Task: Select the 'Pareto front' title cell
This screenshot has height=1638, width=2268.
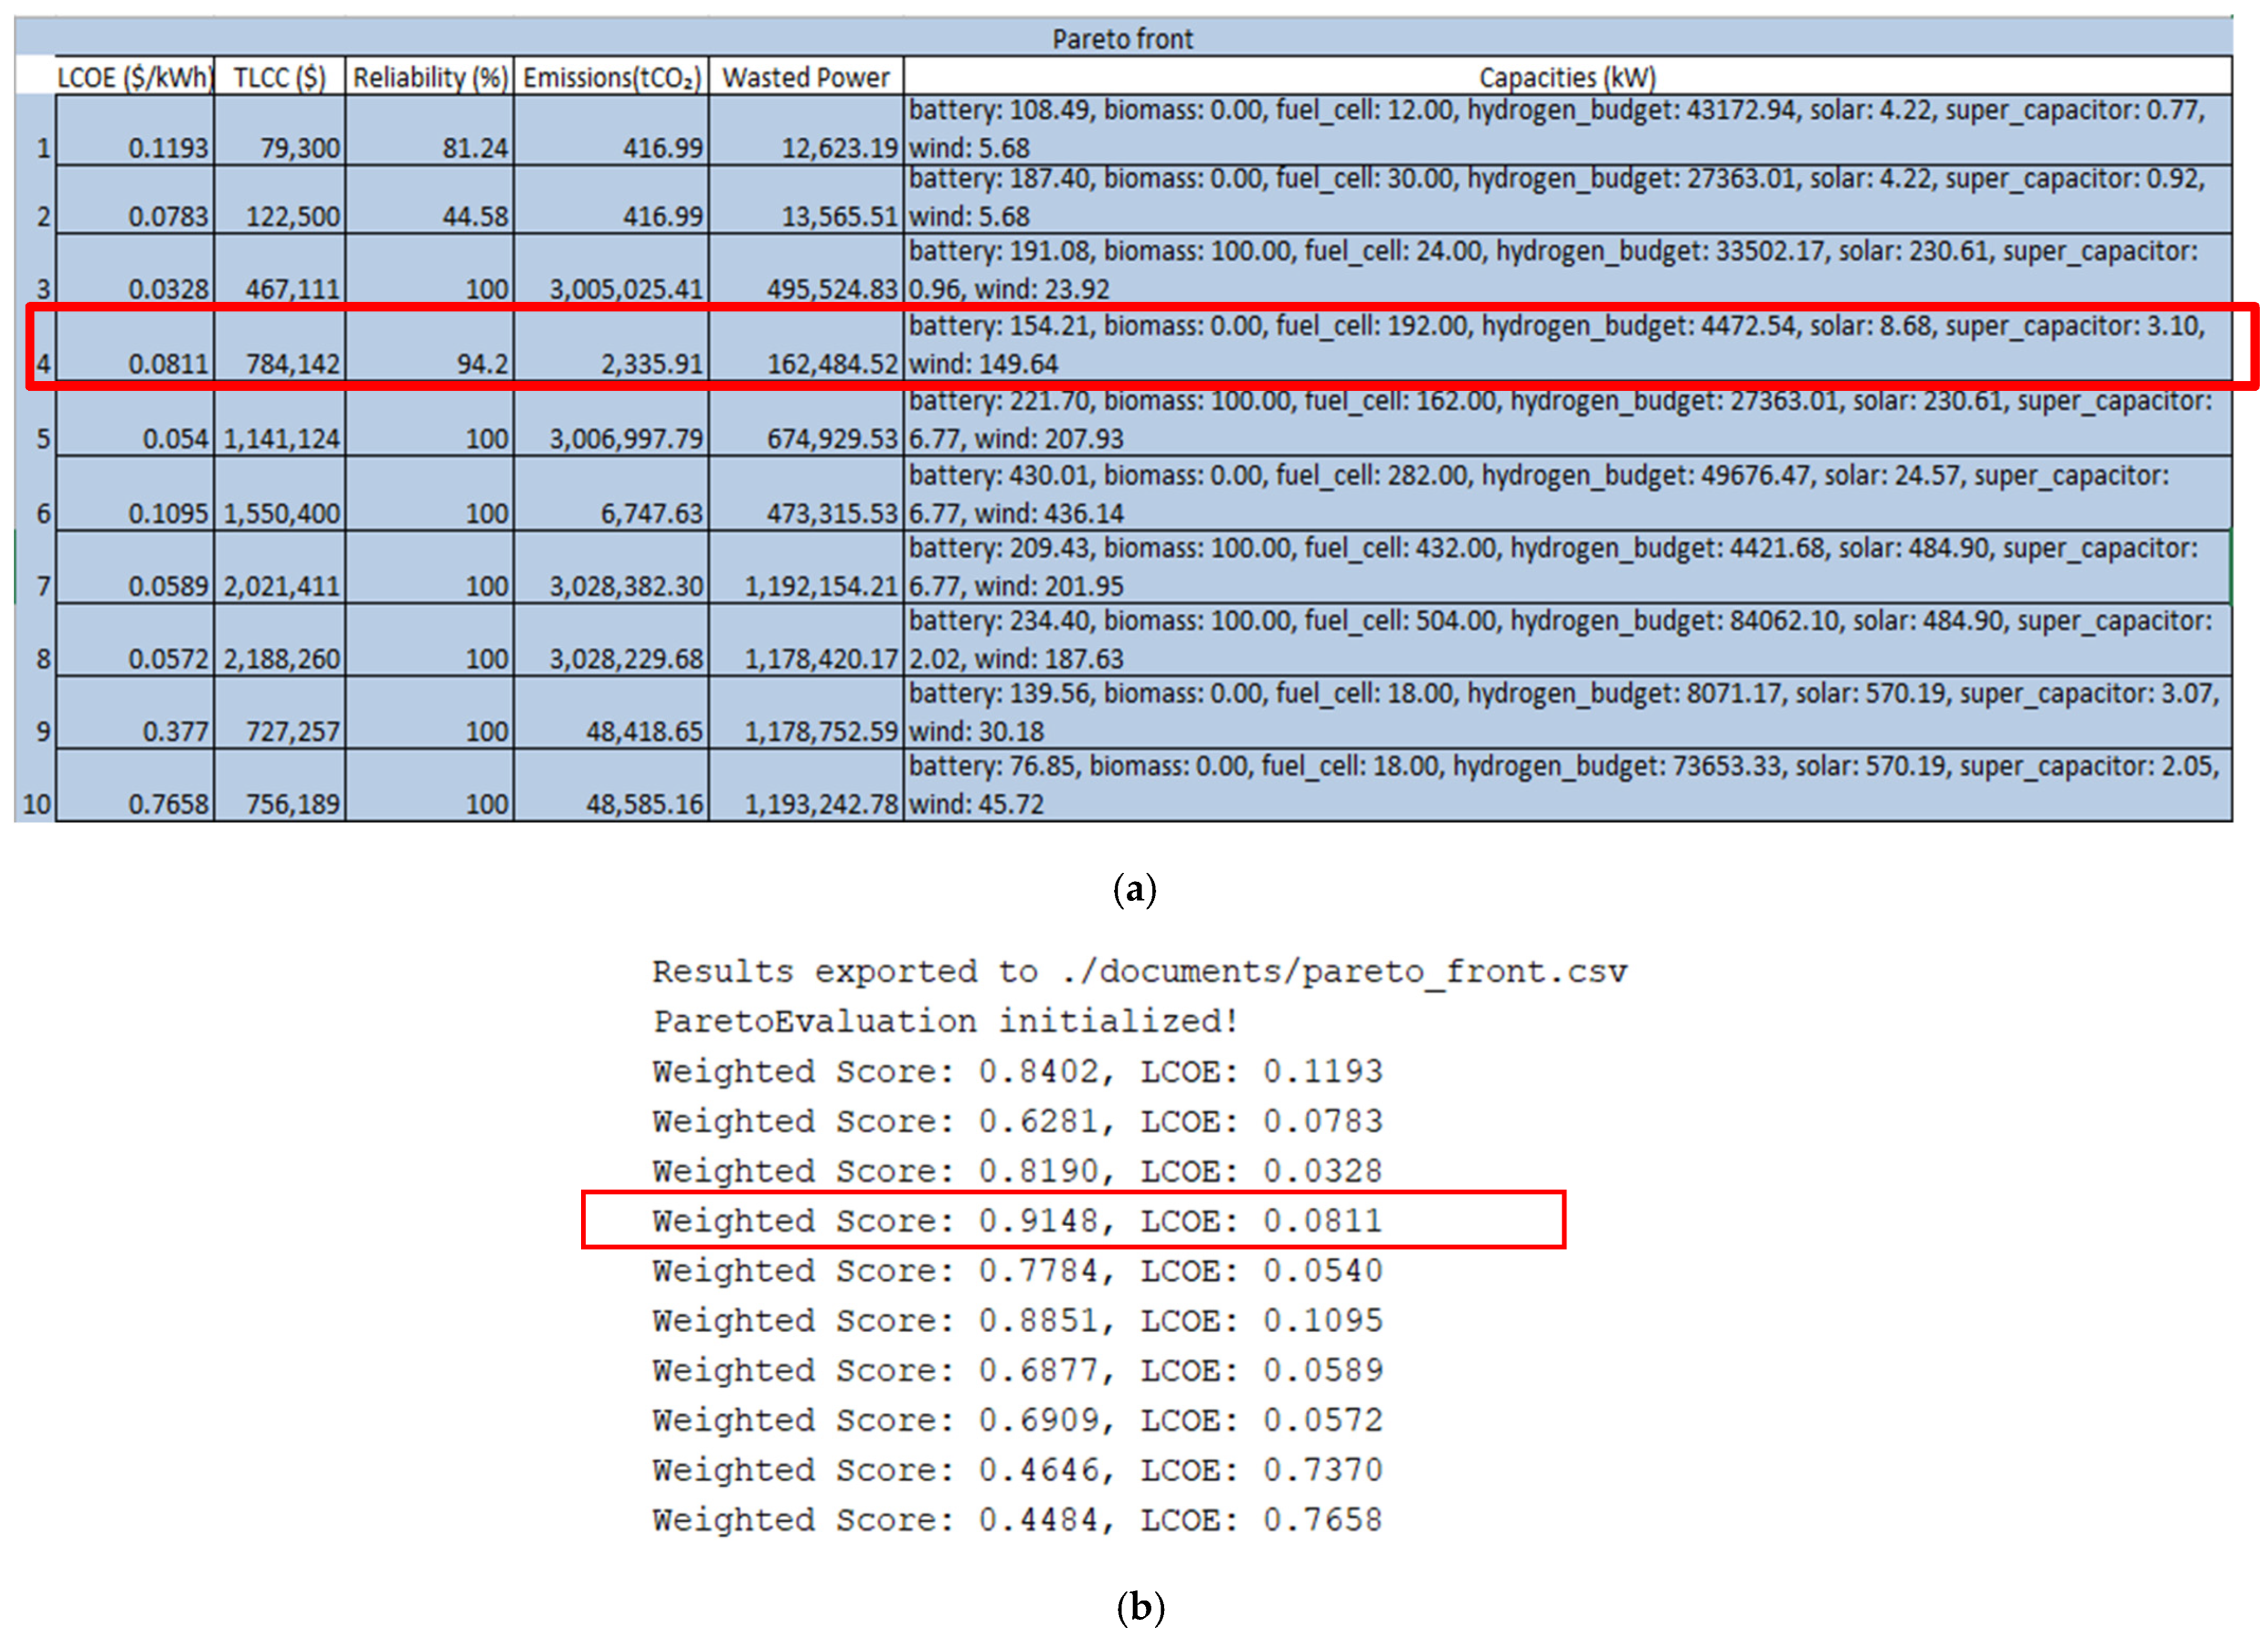Action: point(1123,38)
